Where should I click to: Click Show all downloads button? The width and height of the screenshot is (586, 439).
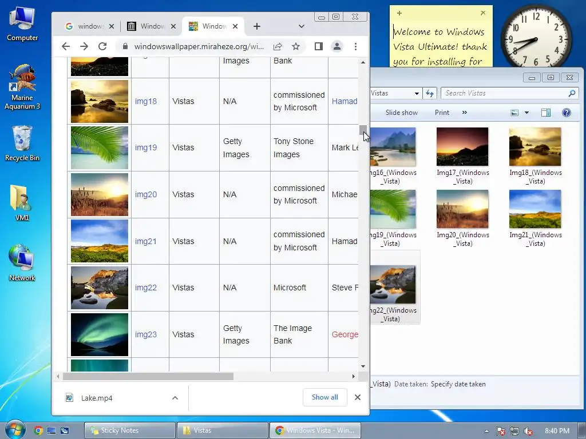click(325, 397)
